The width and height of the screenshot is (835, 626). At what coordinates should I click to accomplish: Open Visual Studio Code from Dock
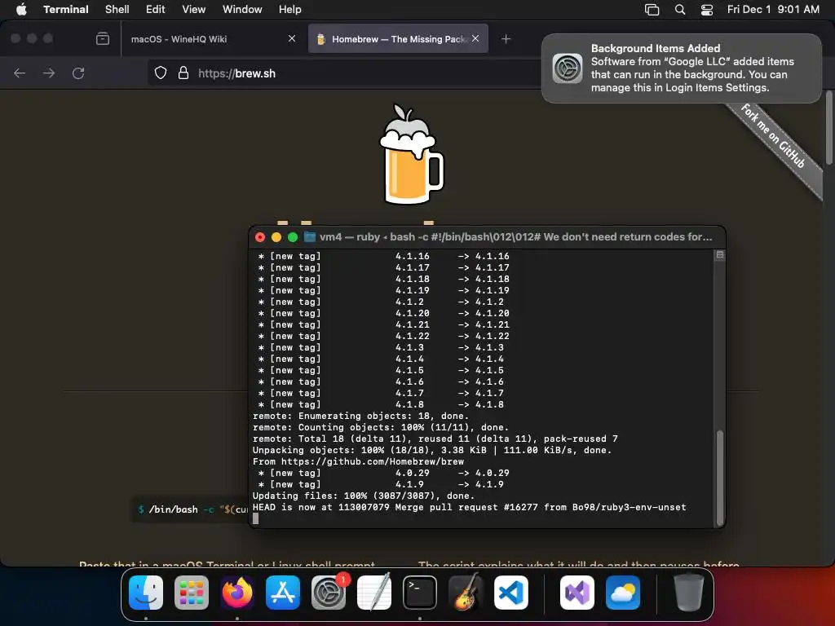pos(511,593)
